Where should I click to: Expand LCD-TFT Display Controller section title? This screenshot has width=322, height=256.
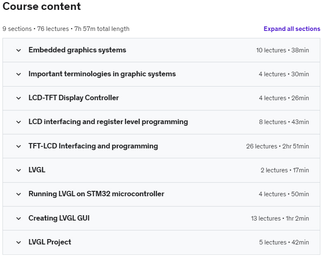[73, 98]
